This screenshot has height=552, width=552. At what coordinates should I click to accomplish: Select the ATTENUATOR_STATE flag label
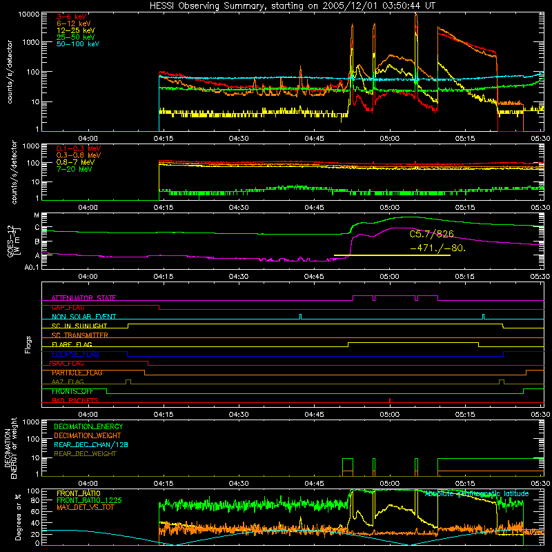(83, 298)
